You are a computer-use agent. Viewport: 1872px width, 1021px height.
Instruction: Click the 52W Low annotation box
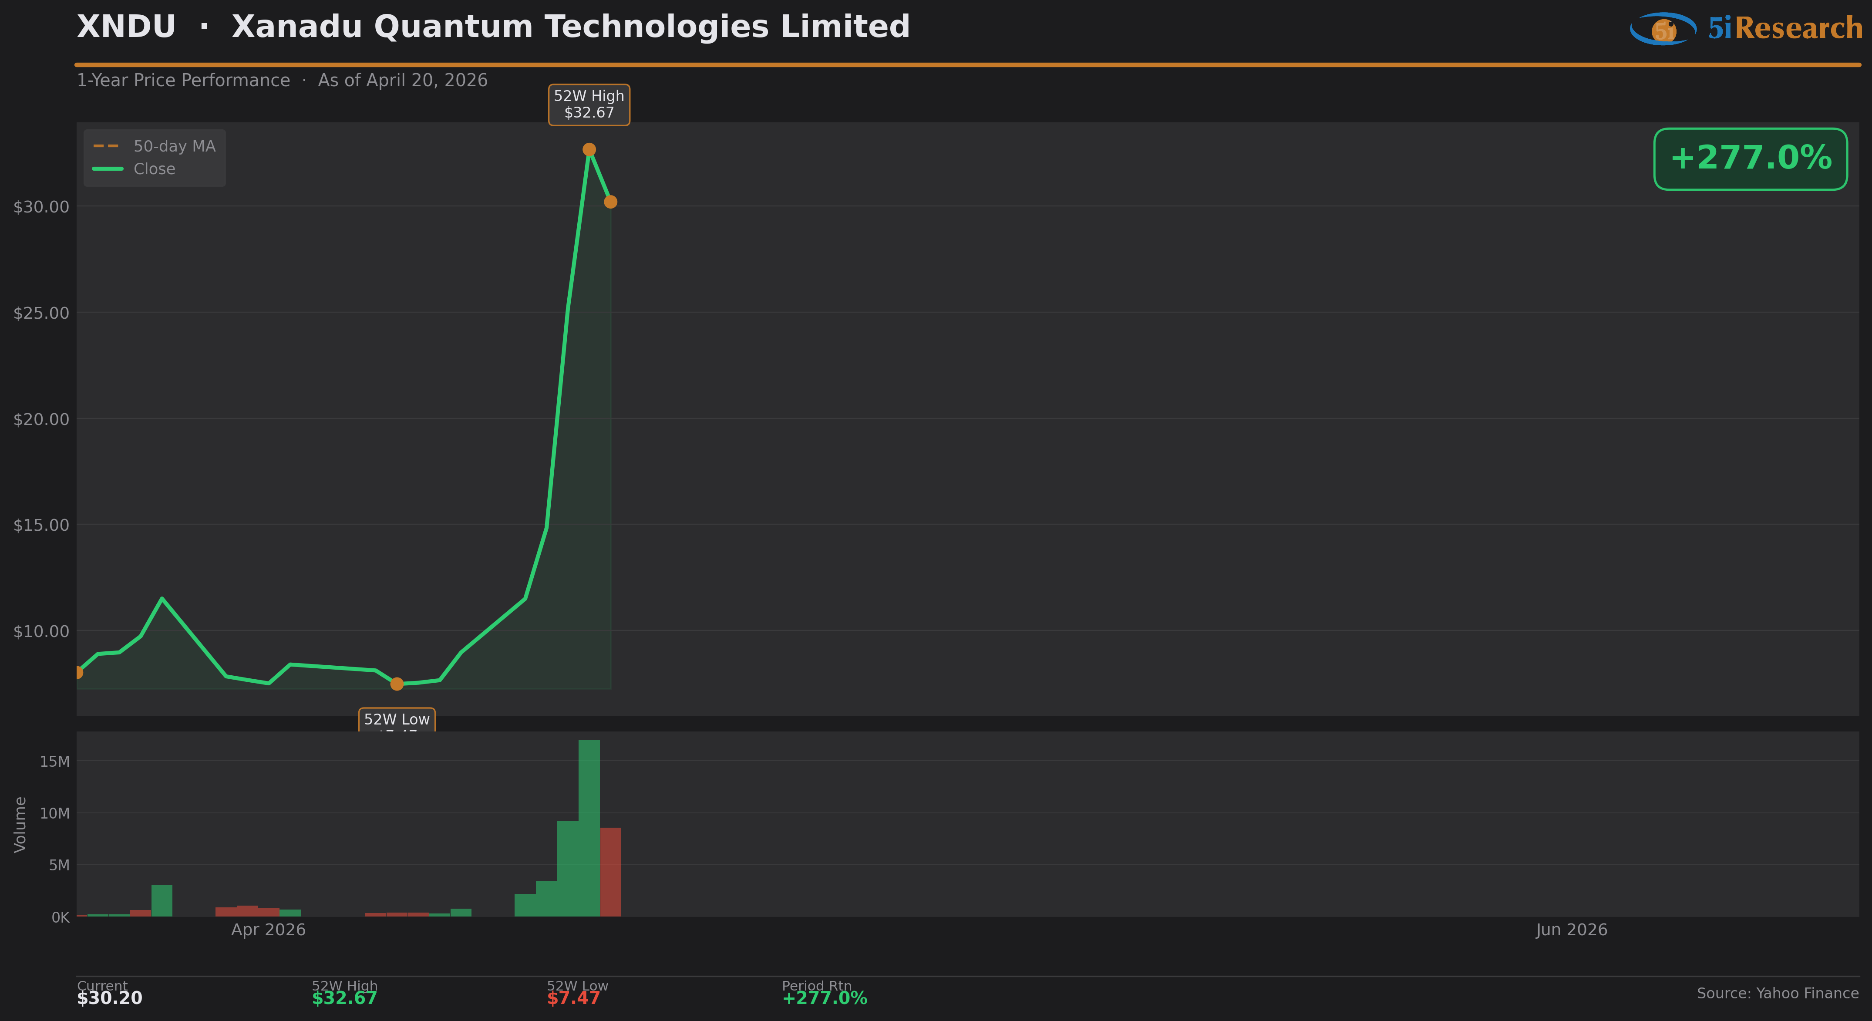(397, 720)
